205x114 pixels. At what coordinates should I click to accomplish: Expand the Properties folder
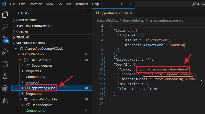pyautogui.click(x=22, y=71)
